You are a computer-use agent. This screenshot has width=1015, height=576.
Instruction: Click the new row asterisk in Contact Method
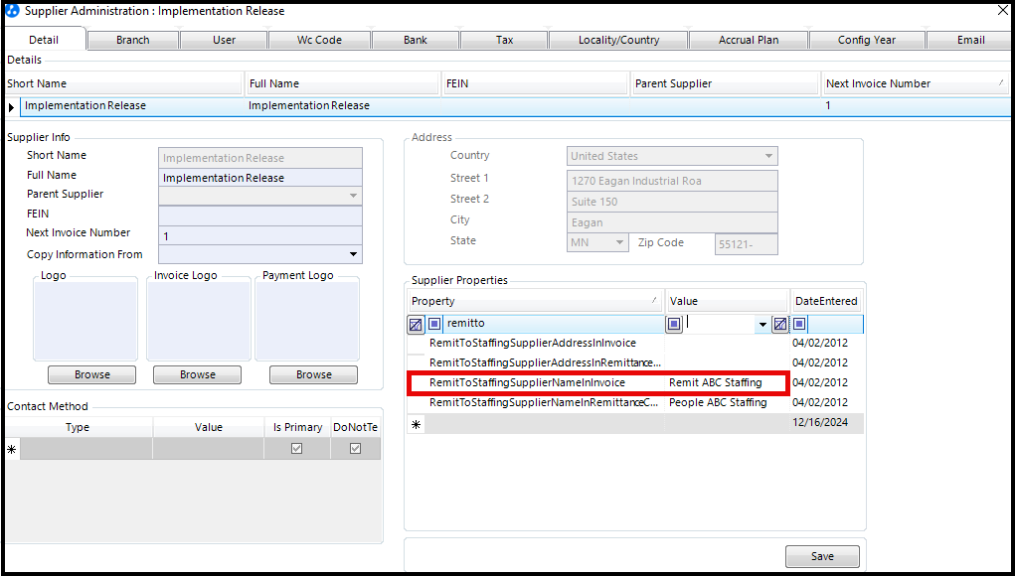pos(12,449)
